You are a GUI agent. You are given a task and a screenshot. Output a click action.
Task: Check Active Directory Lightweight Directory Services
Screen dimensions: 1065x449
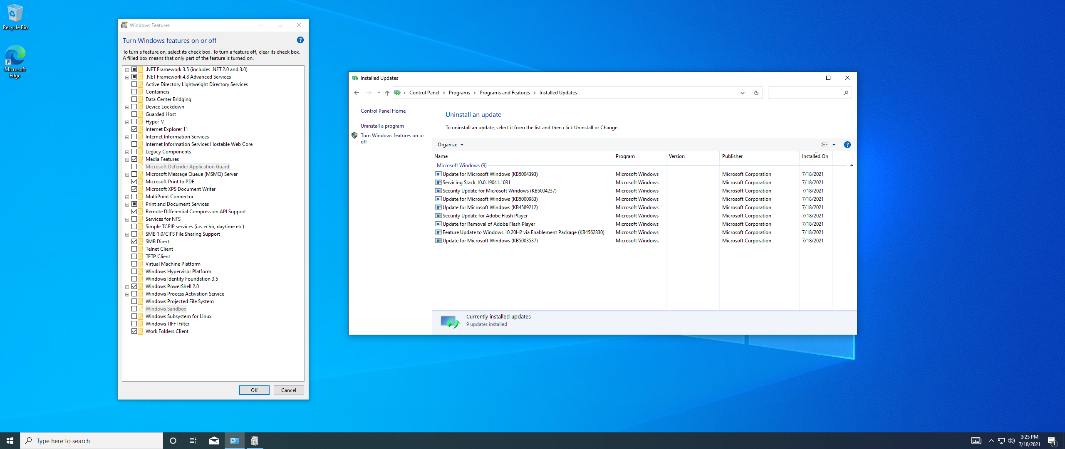coord(134,84)
